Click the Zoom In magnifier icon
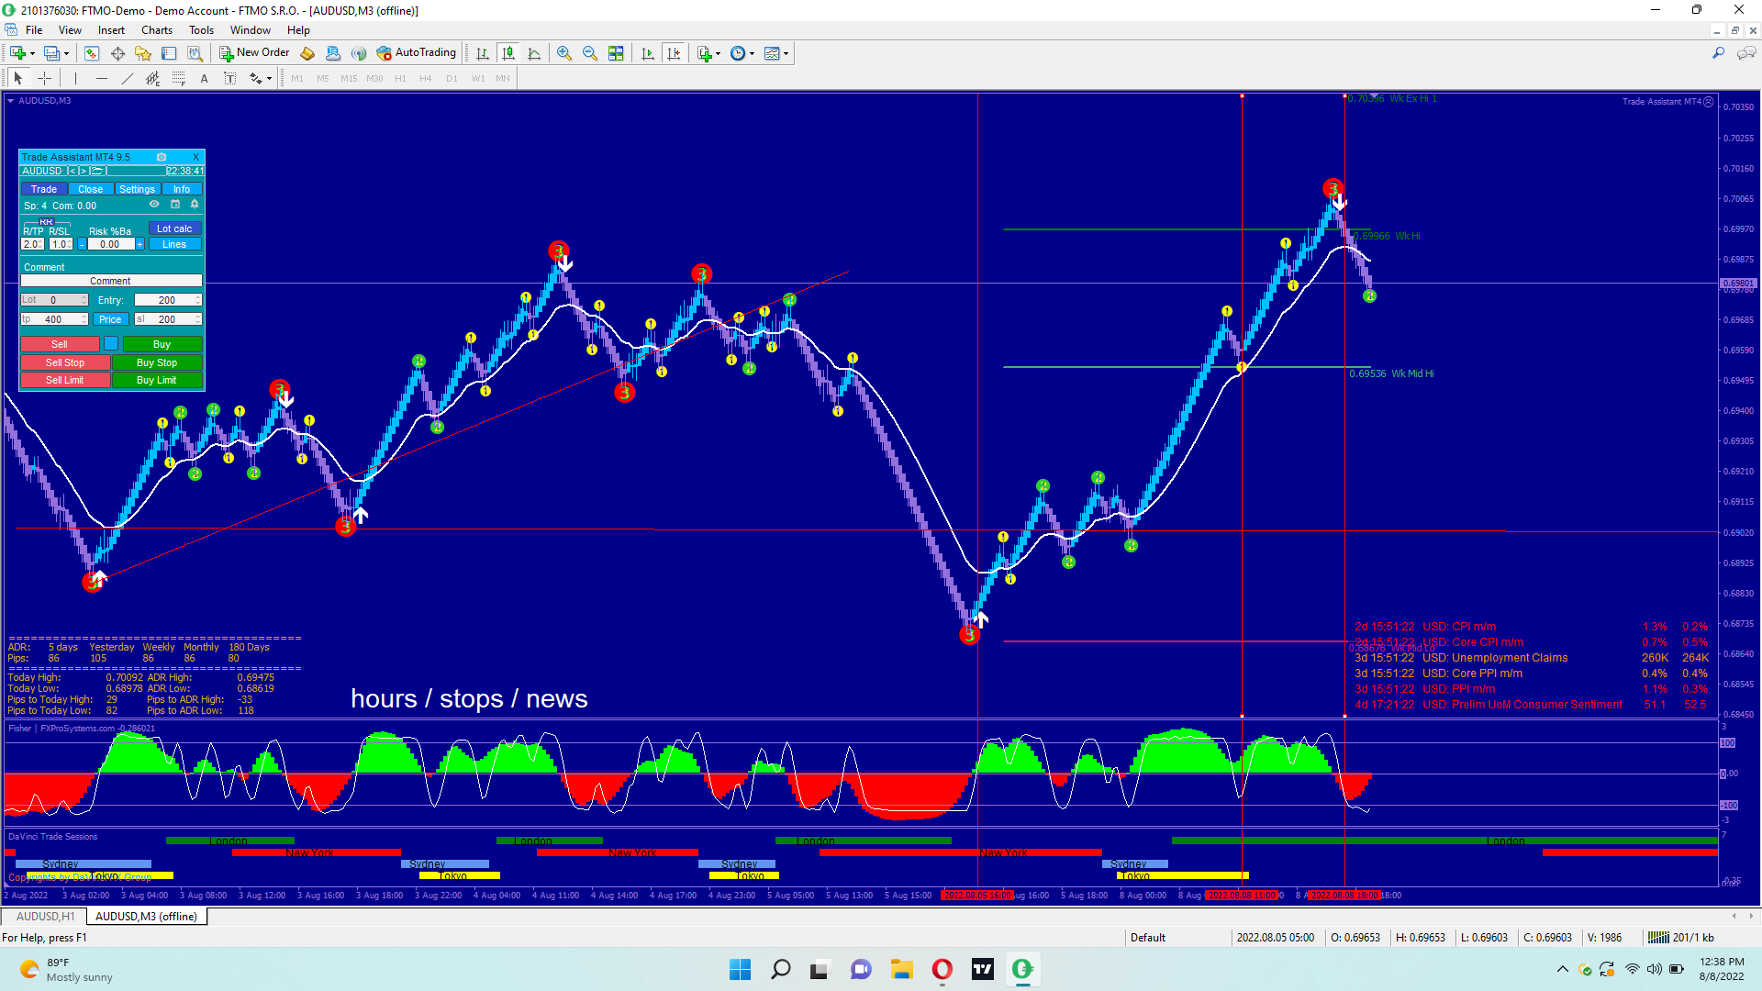The image size is (1762, 991). pyautogui.click(x=563, y=53)
